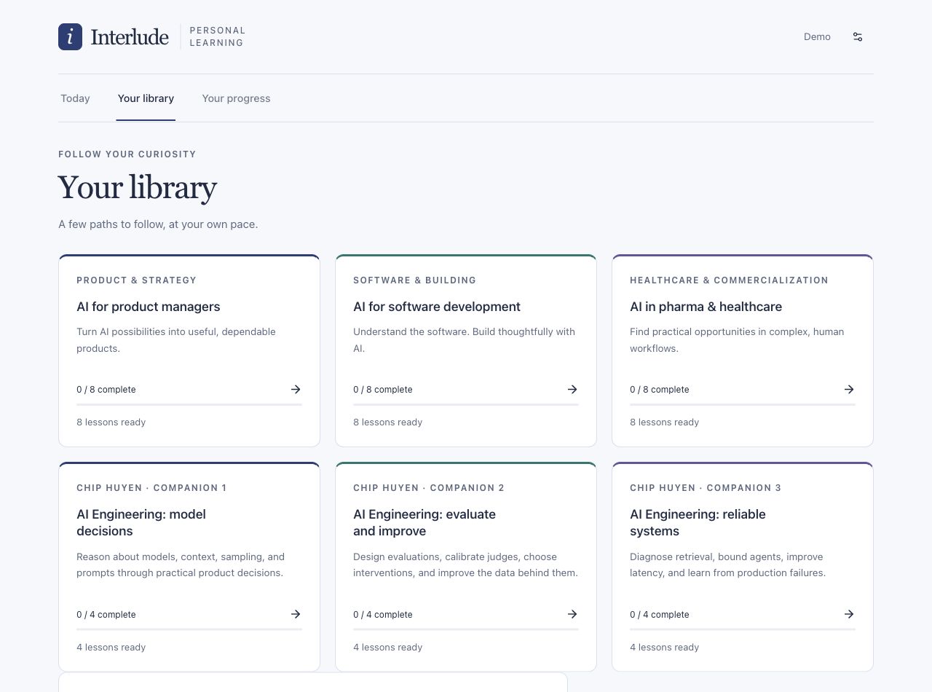
Task: Click "8 lessons ready" in software development card
Action: 387,422
